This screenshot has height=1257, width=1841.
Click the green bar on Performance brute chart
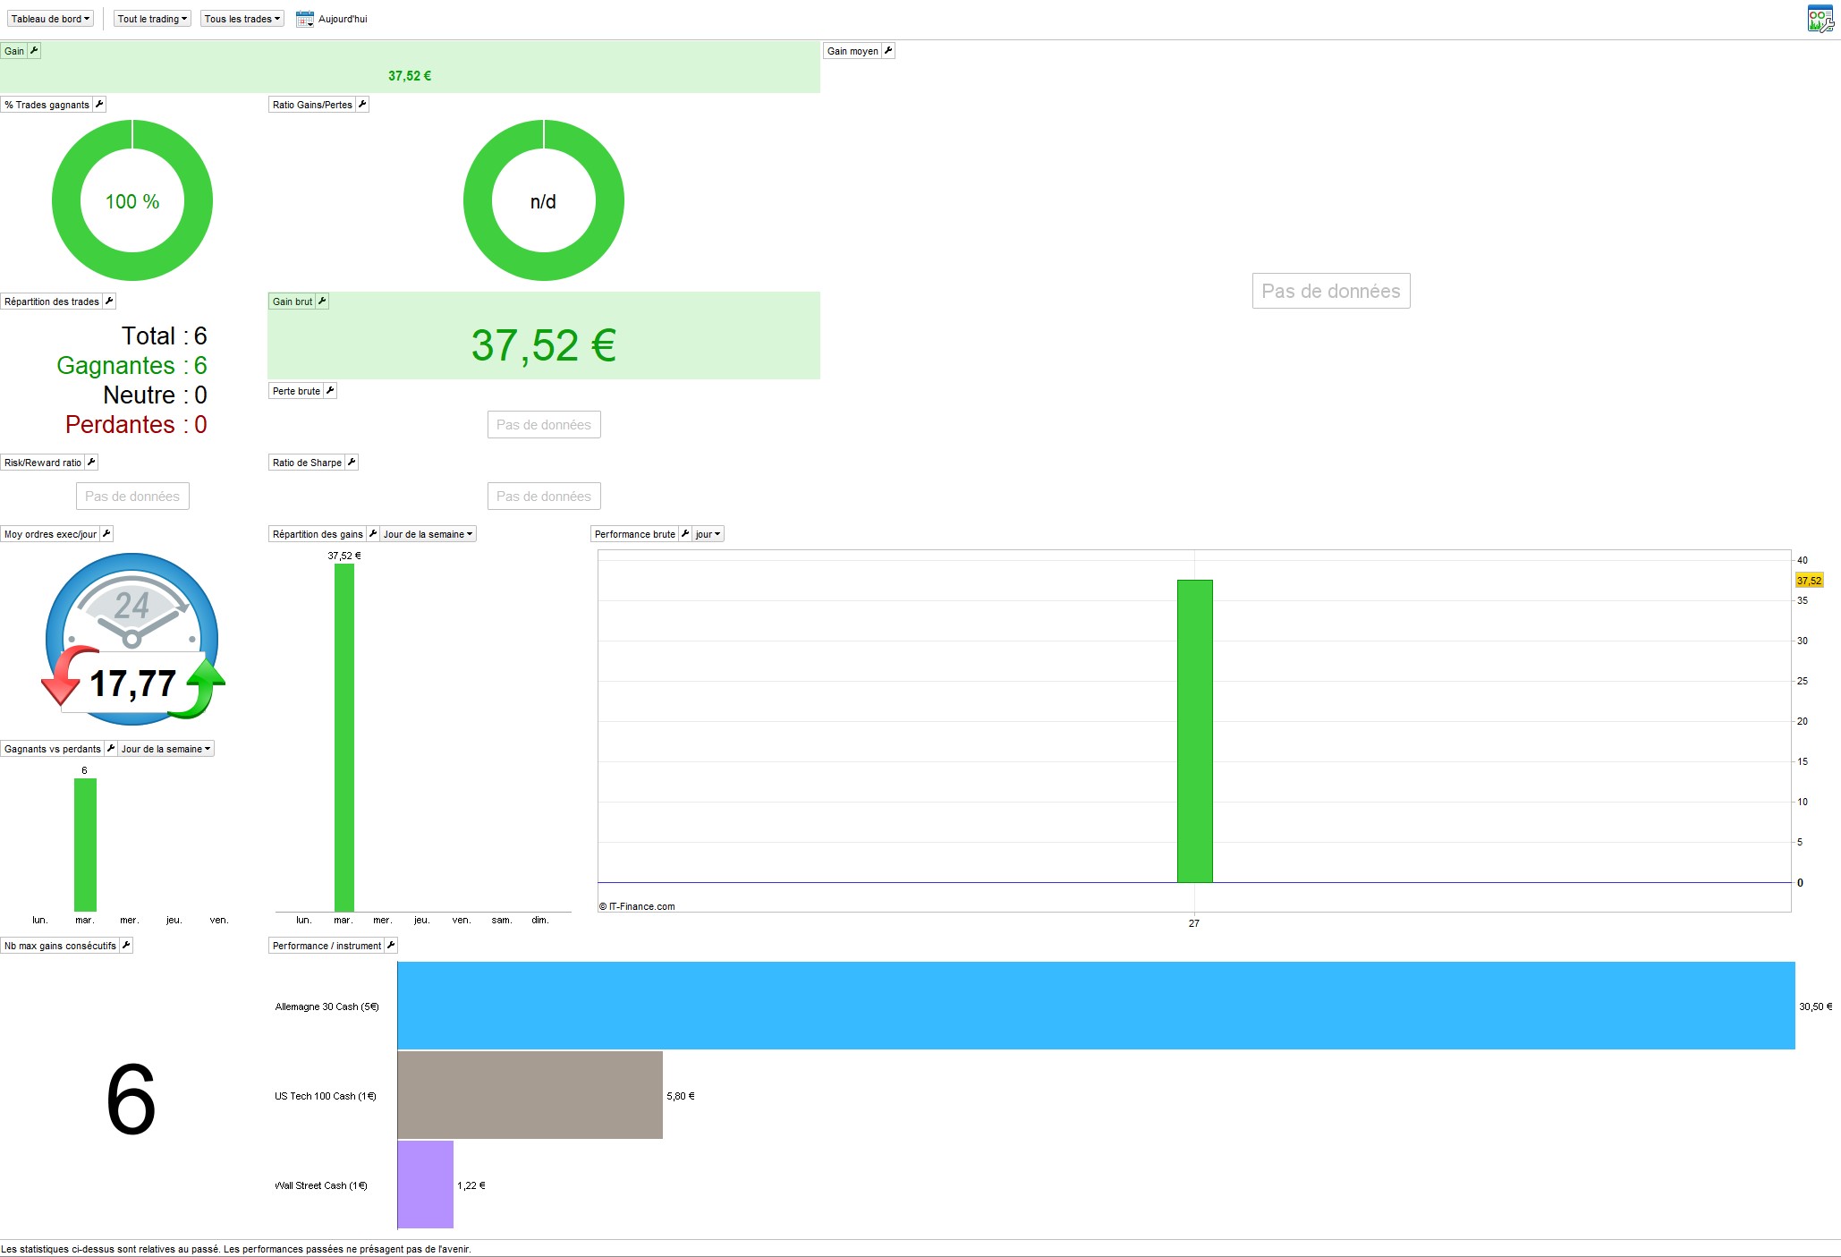[1194, 731]
